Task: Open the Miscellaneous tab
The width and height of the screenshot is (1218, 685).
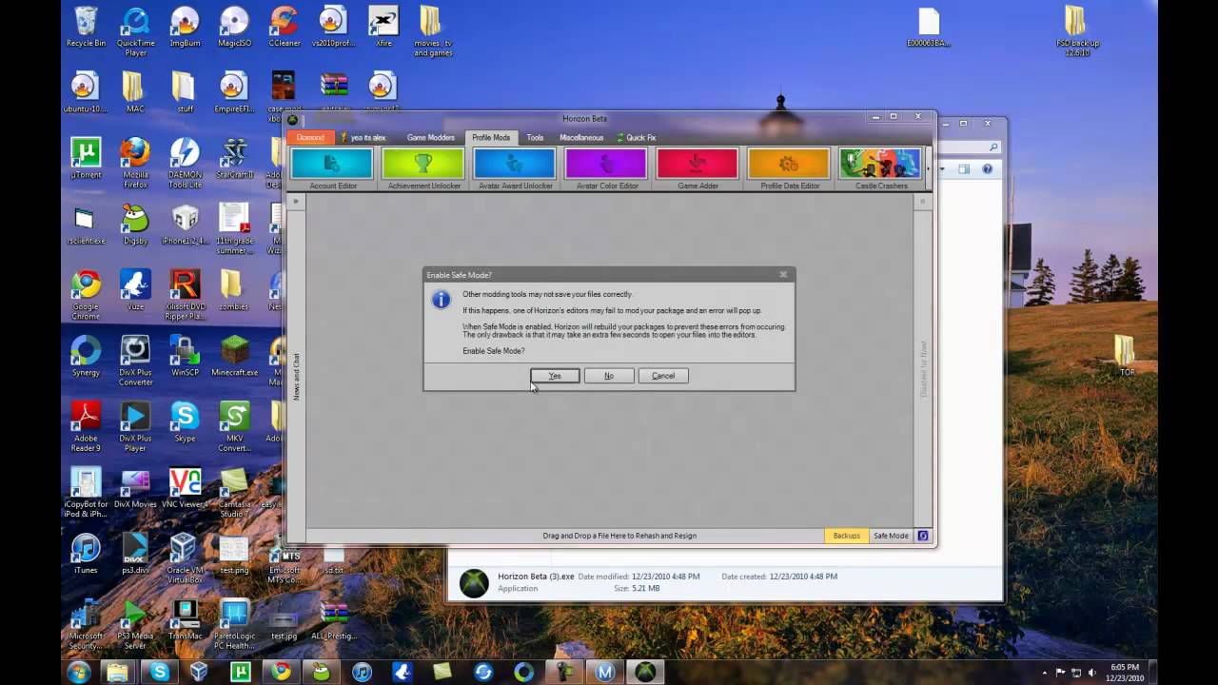Action: 581,138
